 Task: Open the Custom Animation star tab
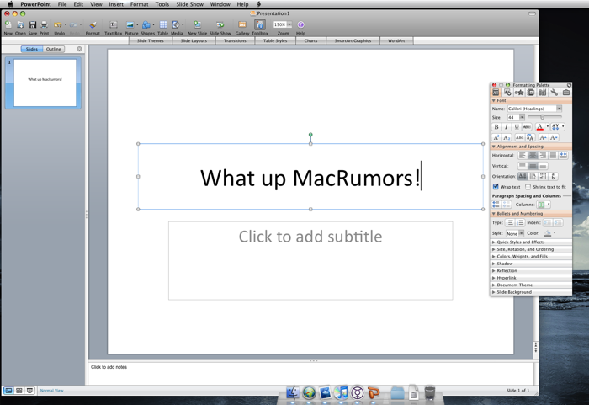[x=519, y=93]
